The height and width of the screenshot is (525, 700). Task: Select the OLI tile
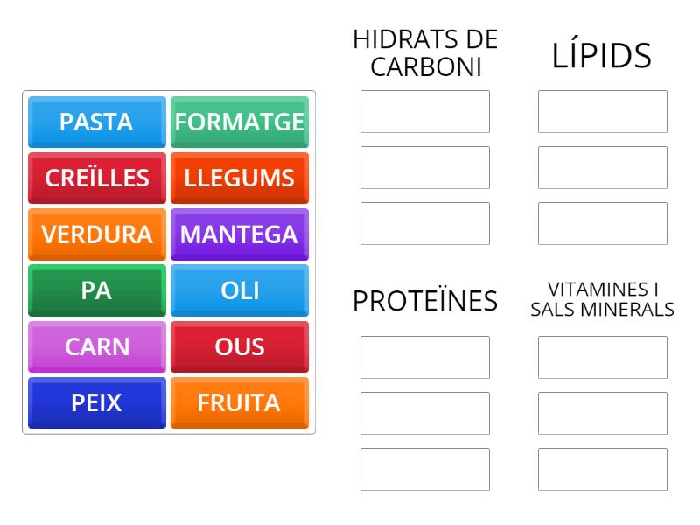[x=240, y=290]
